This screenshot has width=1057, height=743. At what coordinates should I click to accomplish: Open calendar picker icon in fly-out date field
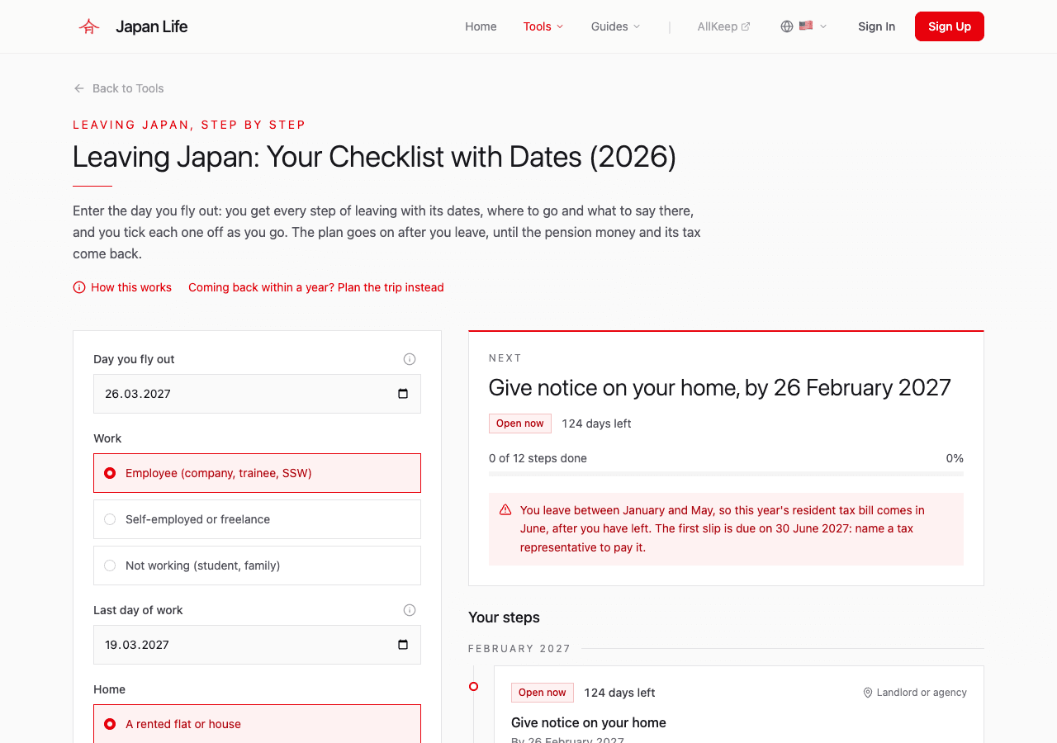403,394
